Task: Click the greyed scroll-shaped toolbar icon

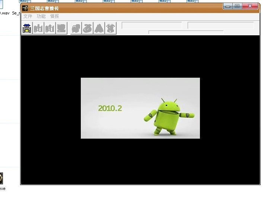Action: (x=61, y=28)
